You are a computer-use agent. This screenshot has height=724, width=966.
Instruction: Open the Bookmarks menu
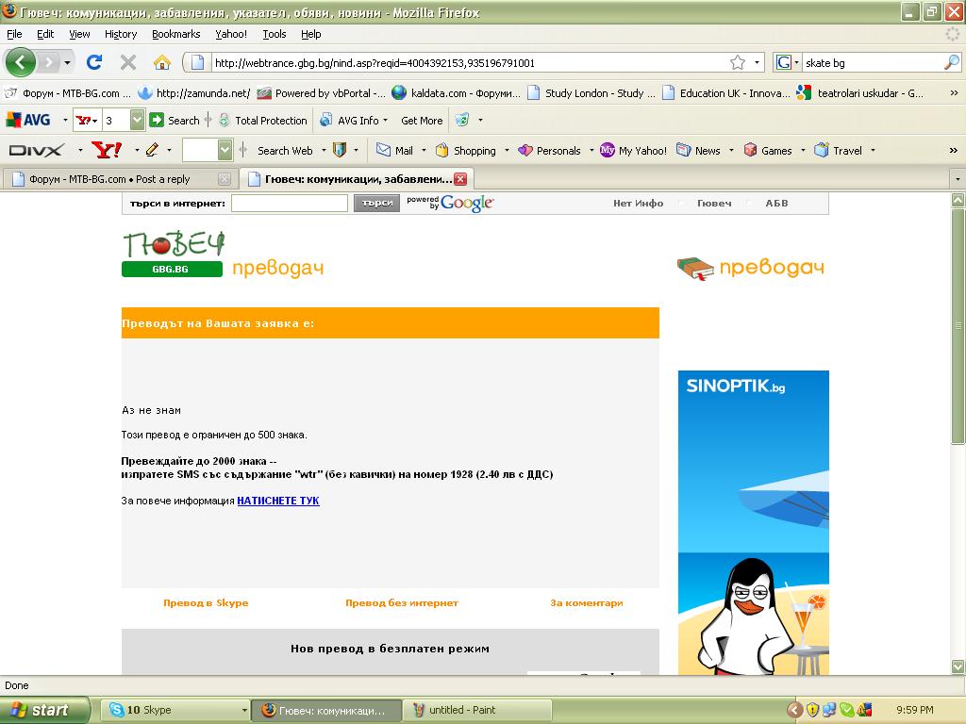(175, 34)
